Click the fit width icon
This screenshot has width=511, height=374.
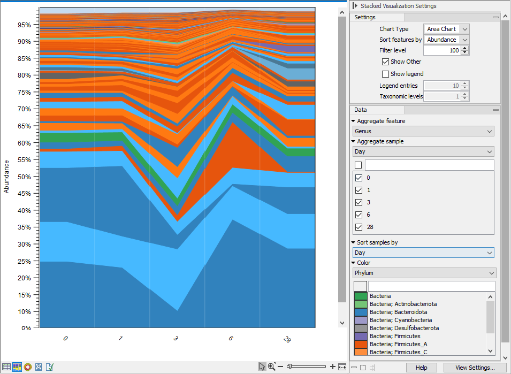point(342,367)
